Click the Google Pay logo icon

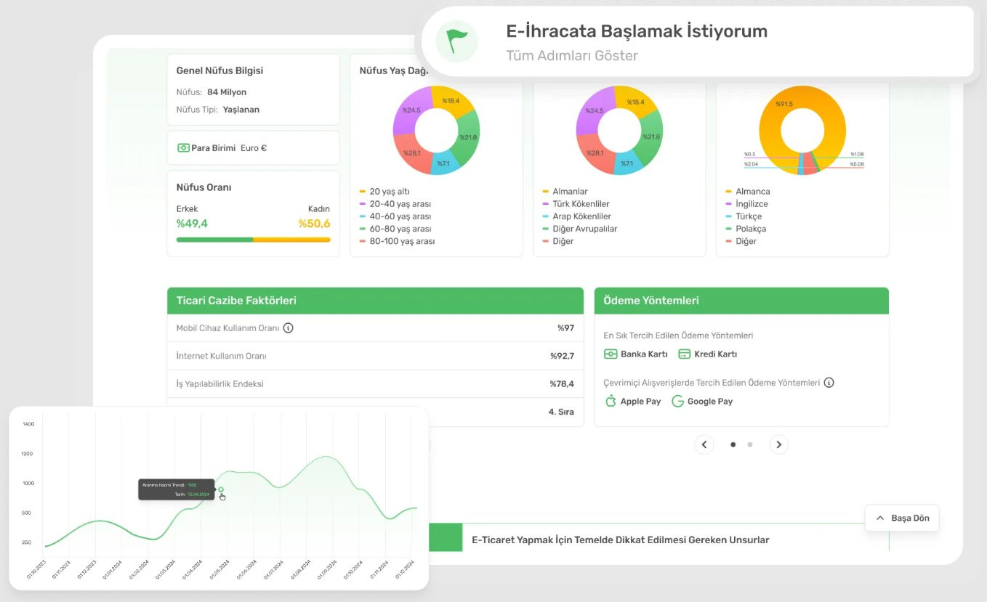click(677, 401)
